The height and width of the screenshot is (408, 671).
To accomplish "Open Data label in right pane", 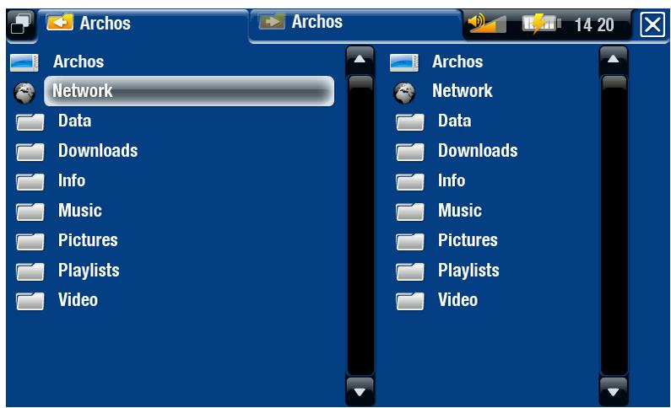I will [454, 121].
